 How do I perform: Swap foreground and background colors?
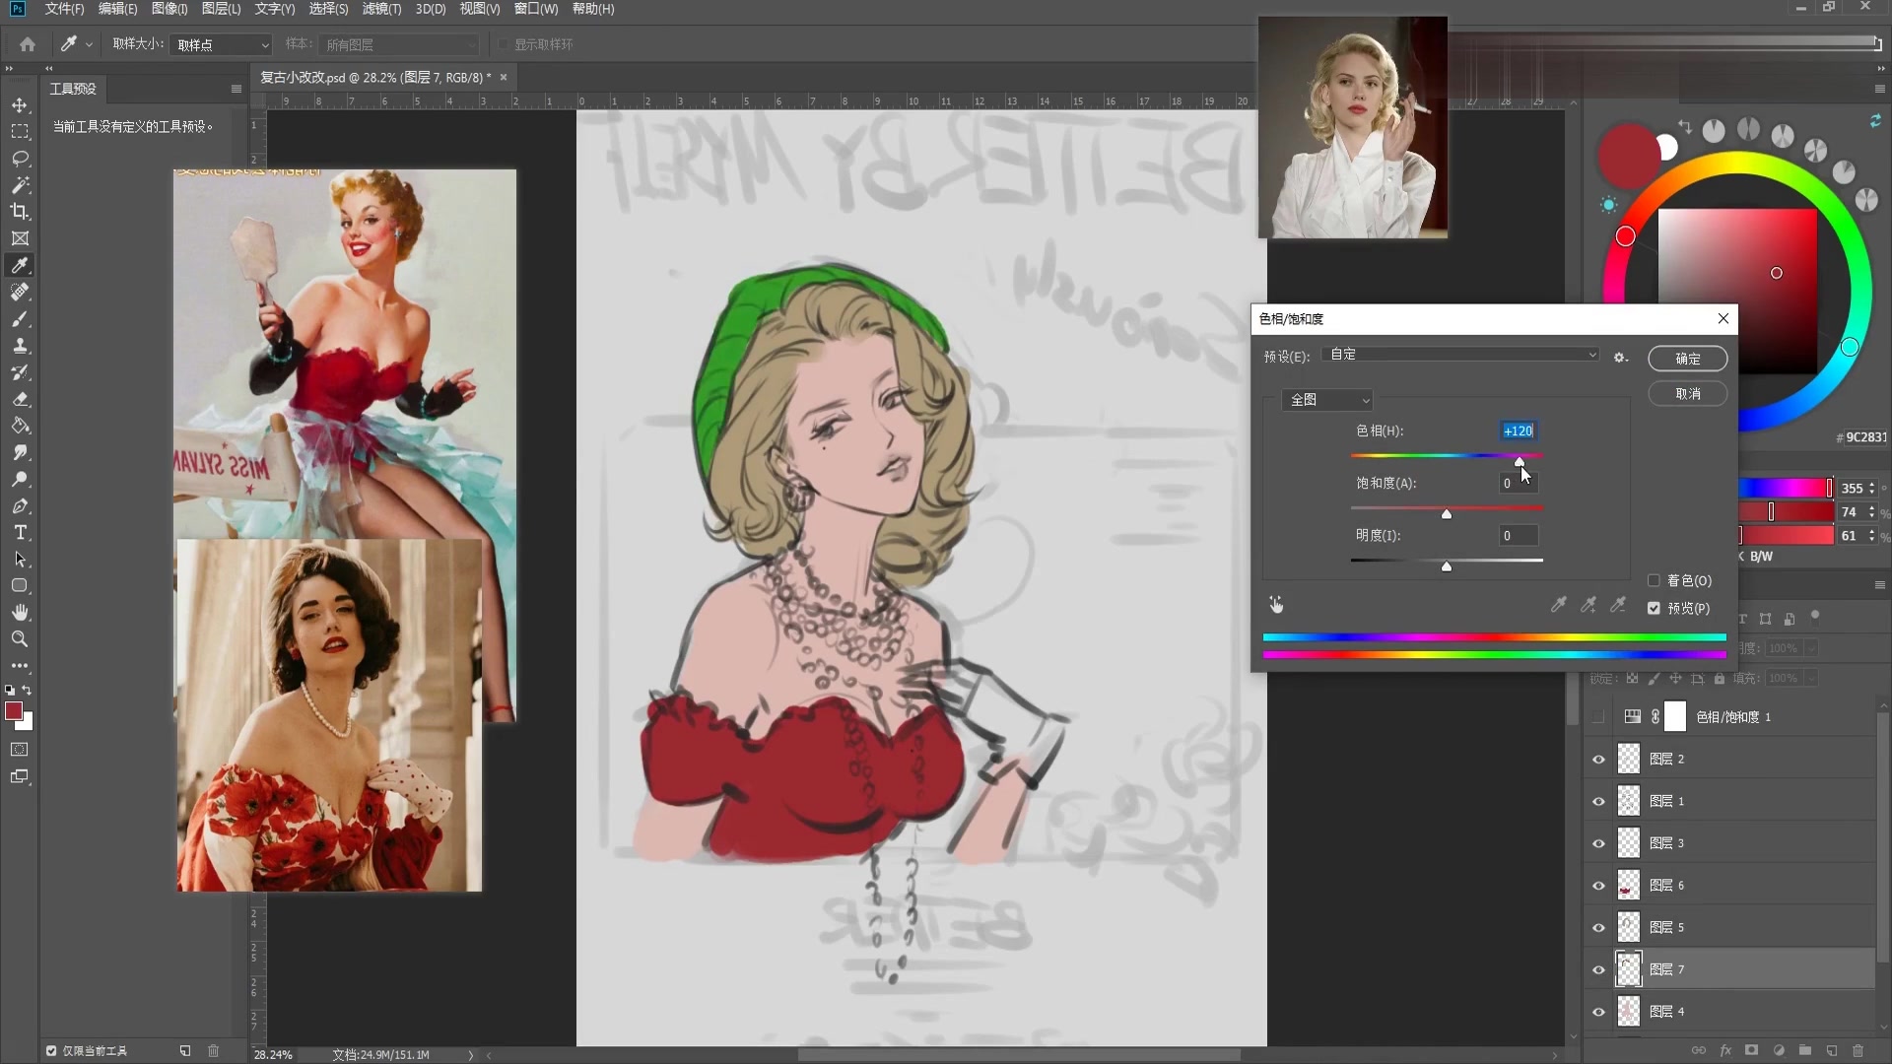coord(28,690)
